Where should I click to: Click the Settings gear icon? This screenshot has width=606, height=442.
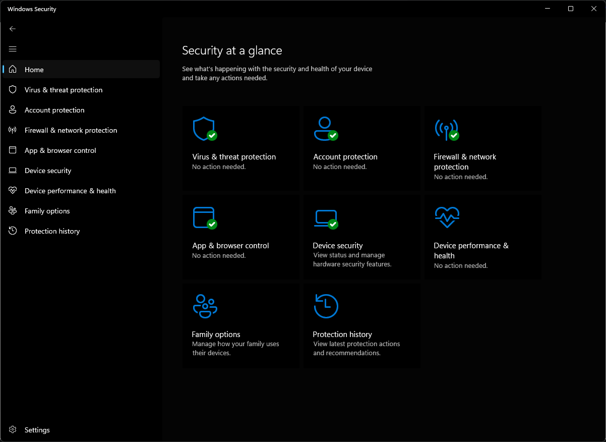(x=13, y=430)
